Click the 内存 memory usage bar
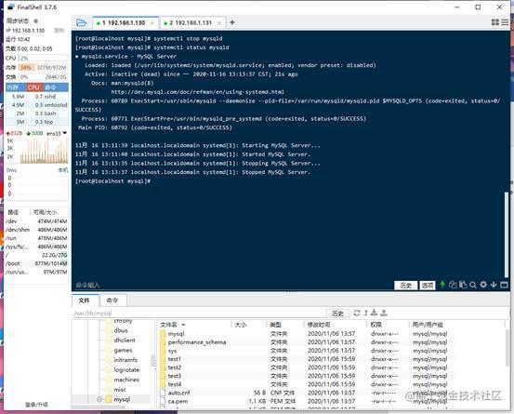Image resolution: width=514 pixels, height=414 pixels. pyautogui.click(x=44, y=68)
